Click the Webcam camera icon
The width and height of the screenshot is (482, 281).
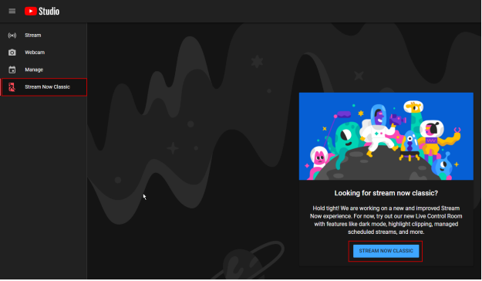12,52
